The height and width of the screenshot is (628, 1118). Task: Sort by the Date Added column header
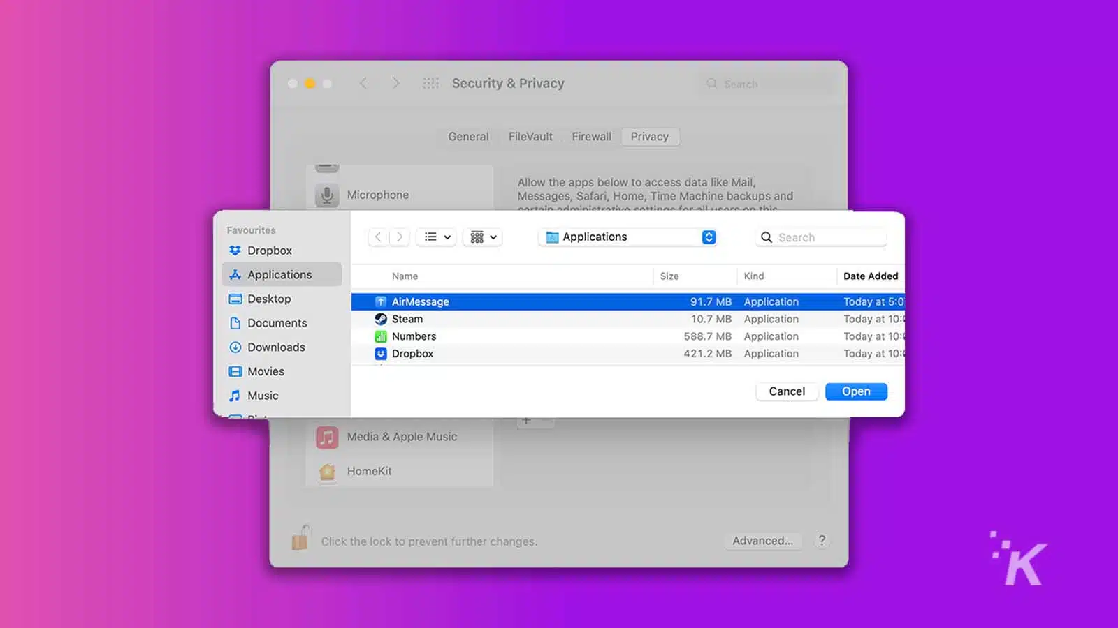coord(870,276)
